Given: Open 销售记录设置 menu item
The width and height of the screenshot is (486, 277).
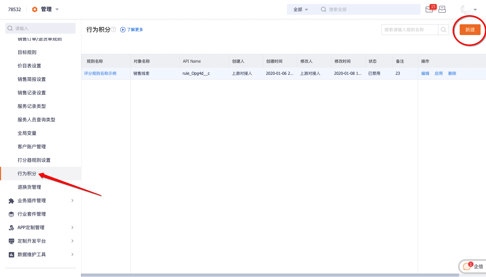Looking at the screenshot, I should pyautogui.click(x=32, y=93).
